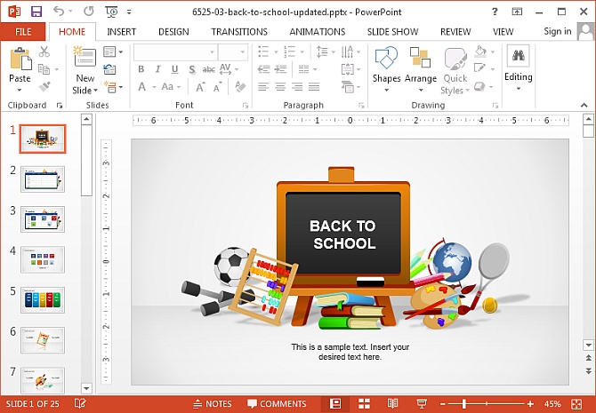Click the Shape Fill paint bucket
This screenshot has height=413, width=596.
[x=480, y=52]
